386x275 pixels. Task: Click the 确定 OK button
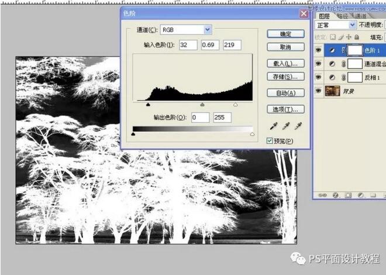285,34
